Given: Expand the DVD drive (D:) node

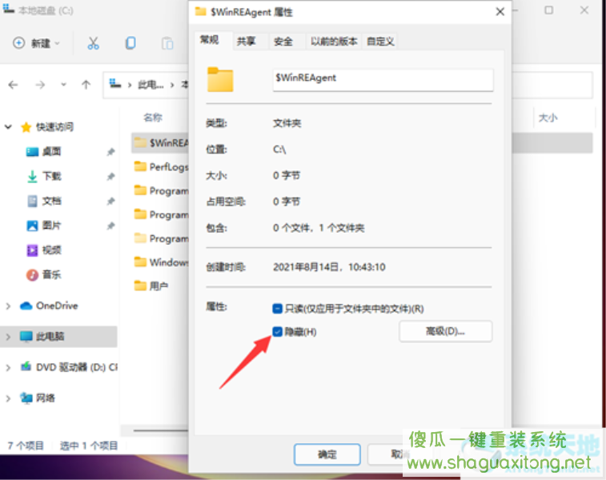Looking at the screenshot, I should pos(8,368).
